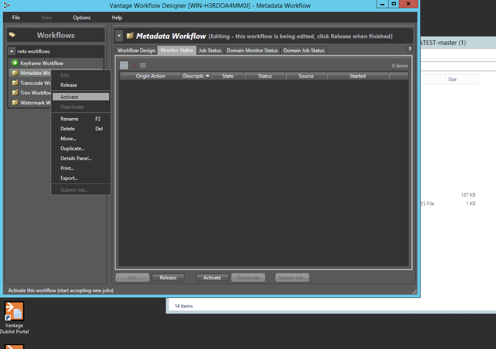Sort by the Description column arrow
The width and height of the screenshot is (496, 349).
coord(208,75)
